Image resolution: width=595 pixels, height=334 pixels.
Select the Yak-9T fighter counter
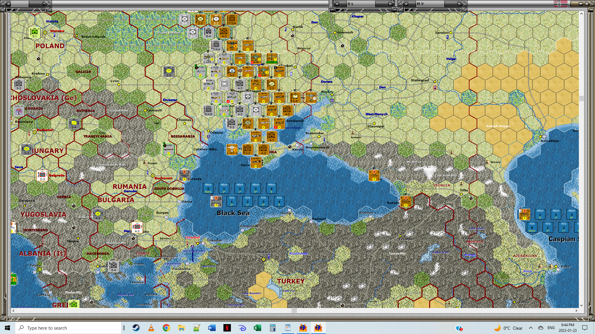coord(280,123)
